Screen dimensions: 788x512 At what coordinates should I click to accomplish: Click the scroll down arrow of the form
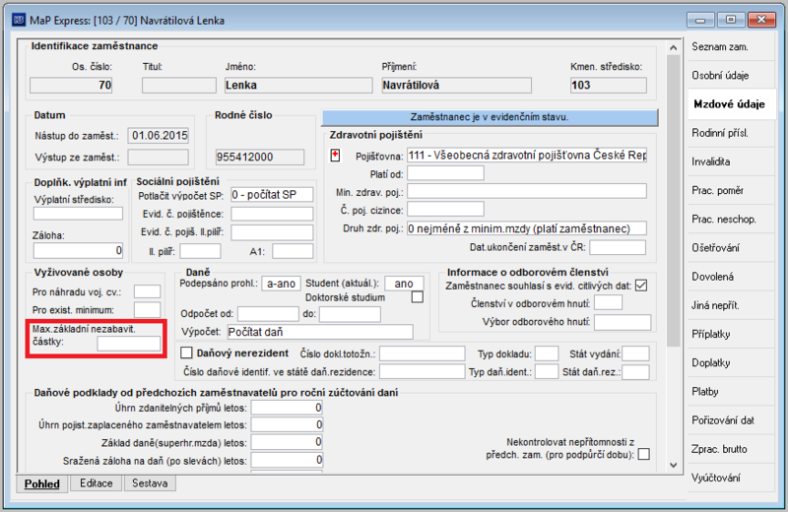click(x=674, y=466)
